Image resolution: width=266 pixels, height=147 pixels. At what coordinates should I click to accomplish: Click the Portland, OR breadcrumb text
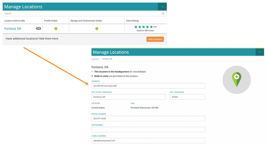(x=107, y=59)
